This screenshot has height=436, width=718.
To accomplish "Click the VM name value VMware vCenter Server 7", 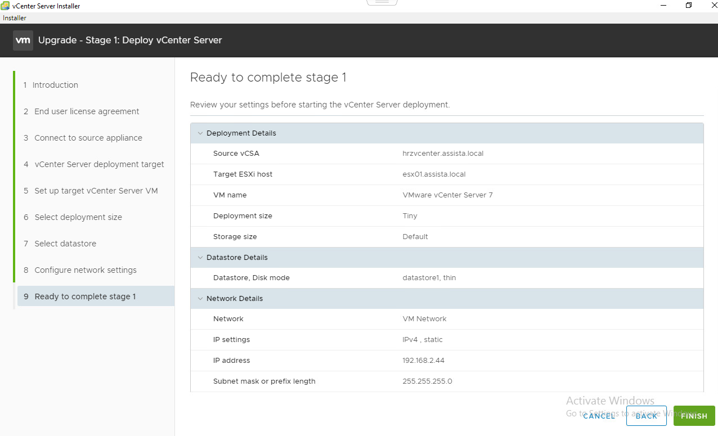I will click(447, 195).
